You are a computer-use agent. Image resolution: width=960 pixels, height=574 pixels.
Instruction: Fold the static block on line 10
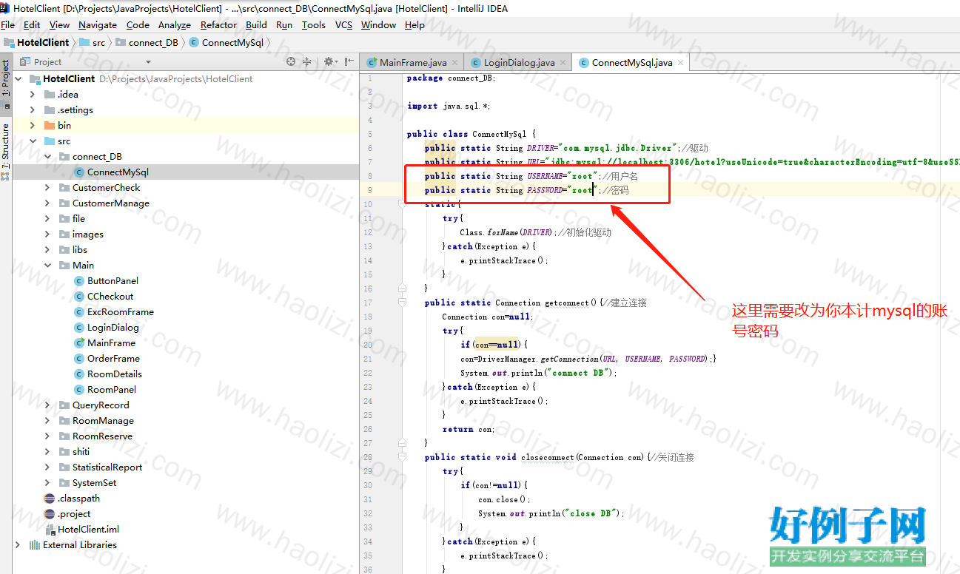pos(402,204)
